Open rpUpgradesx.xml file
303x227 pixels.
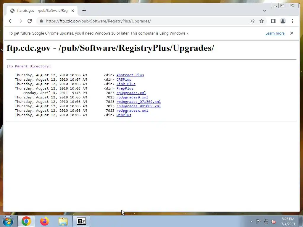132,111
